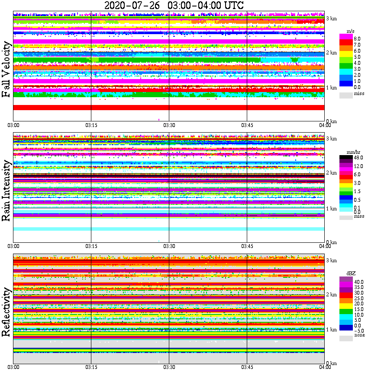Pick the yellow swatch in the m/s legend

click(346, 55)
